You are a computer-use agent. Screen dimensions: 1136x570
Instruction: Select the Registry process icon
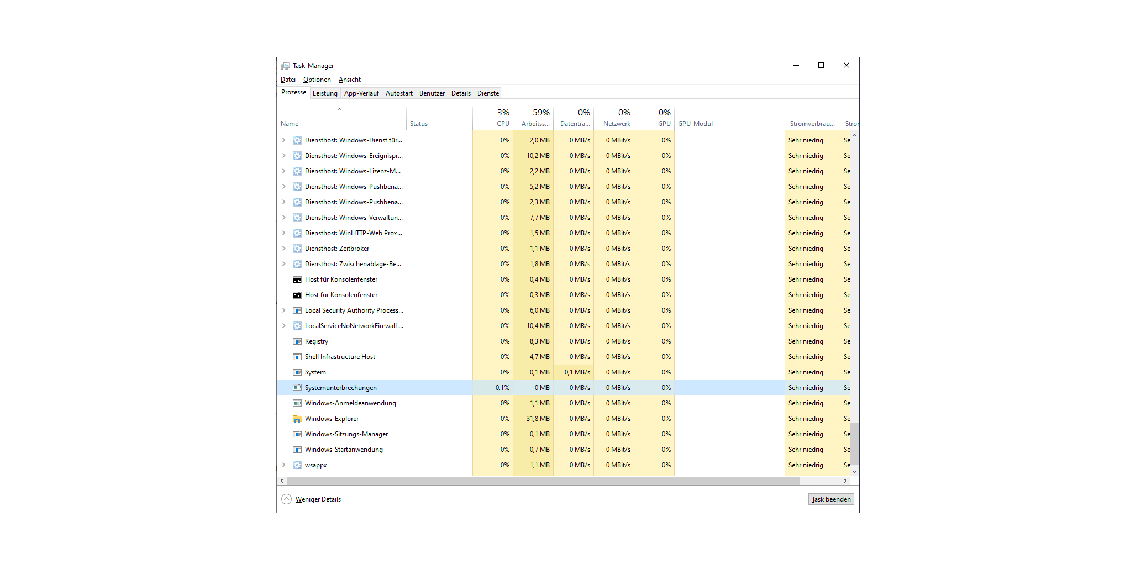[x=297, y=341]
